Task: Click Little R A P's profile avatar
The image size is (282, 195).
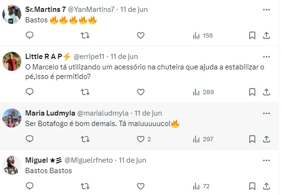Action: (12, 61)
